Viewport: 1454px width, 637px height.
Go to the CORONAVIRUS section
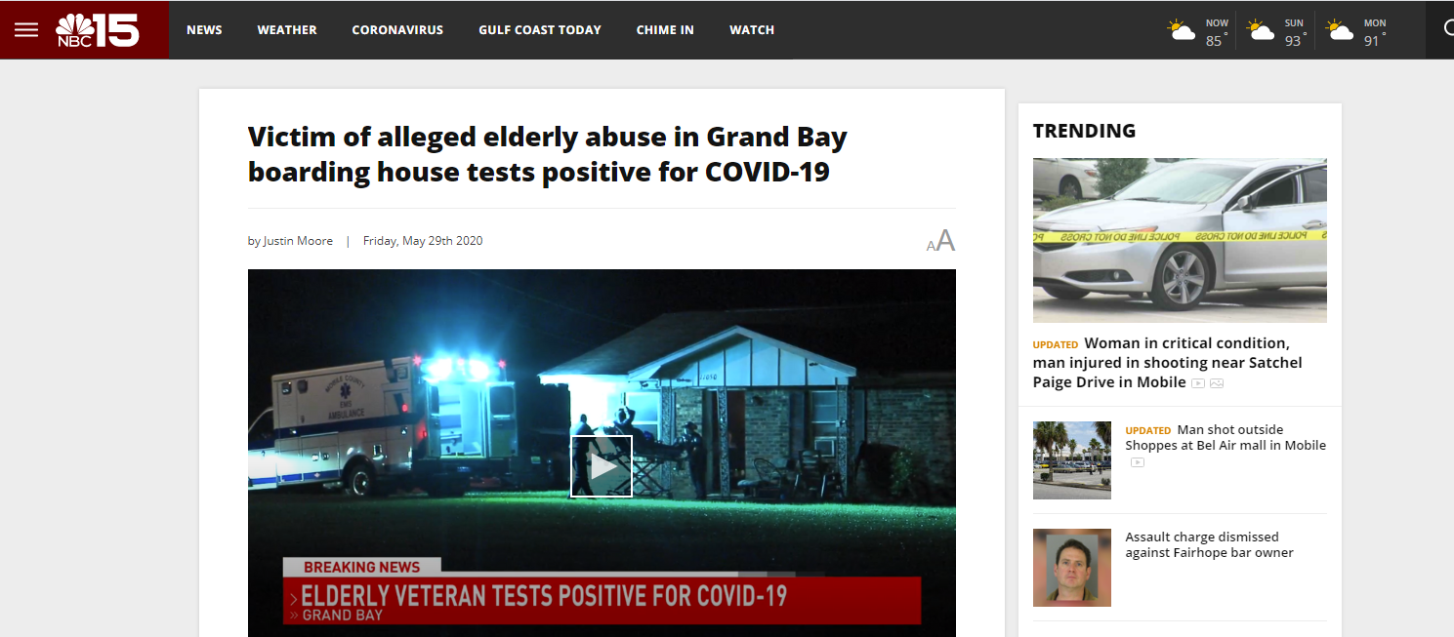click(x=397, y=30)
